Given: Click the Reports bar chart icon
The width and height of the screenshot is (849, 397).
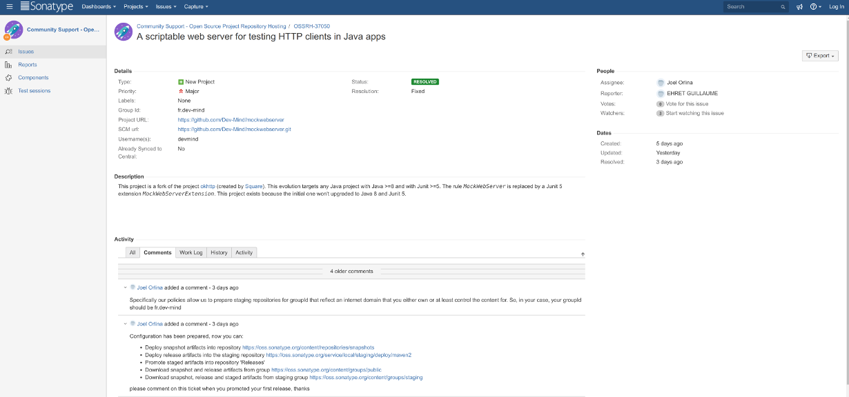Looking at the screenshot, I should pyautogui.click(x=8, y=65).
